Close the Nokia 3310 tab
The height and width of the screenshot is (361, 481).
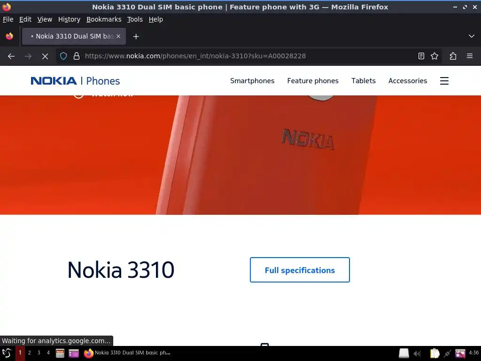click(118, 36)
